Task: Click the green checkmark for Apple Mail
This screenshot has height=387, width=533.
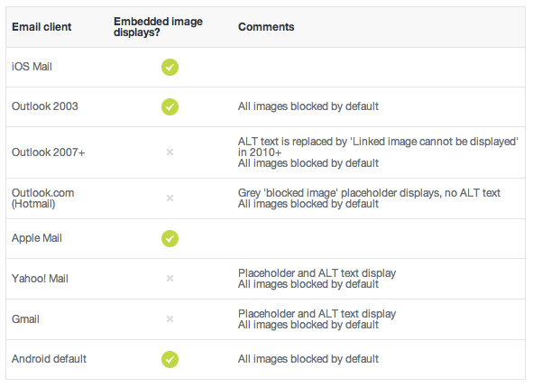Action: (x=170, y=238)
